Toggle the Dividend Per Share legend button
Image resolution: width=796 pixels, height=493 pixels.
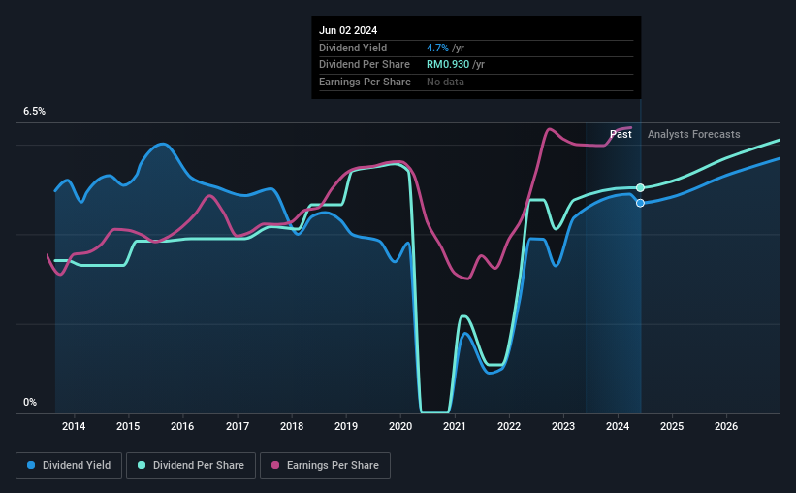pos(191,466)
